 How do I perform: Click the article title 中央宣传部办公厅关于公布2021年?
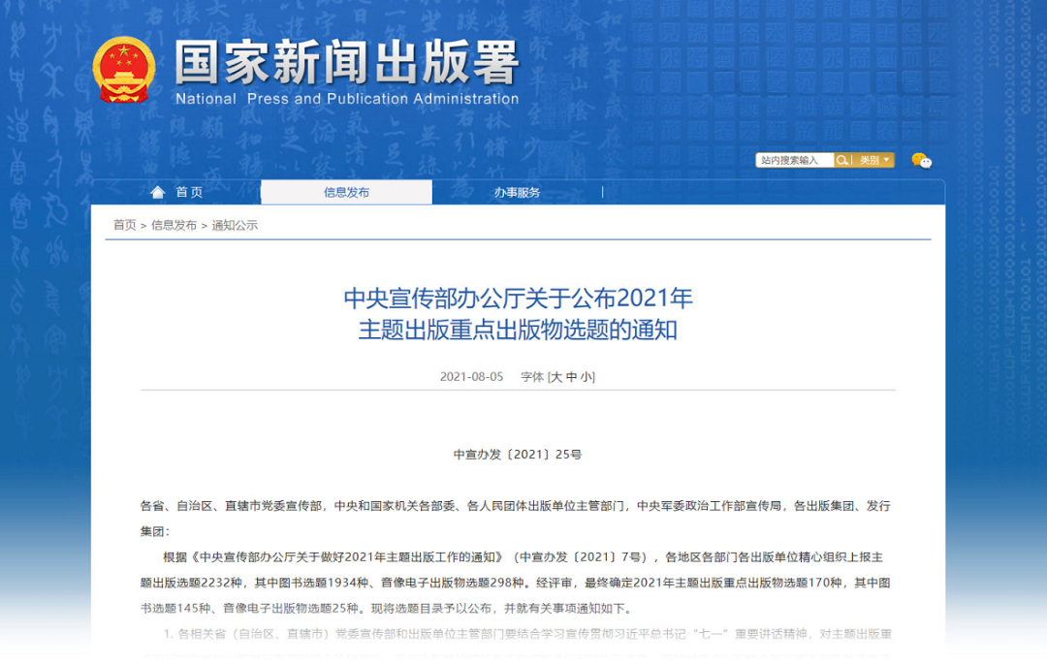pos(518,298)
